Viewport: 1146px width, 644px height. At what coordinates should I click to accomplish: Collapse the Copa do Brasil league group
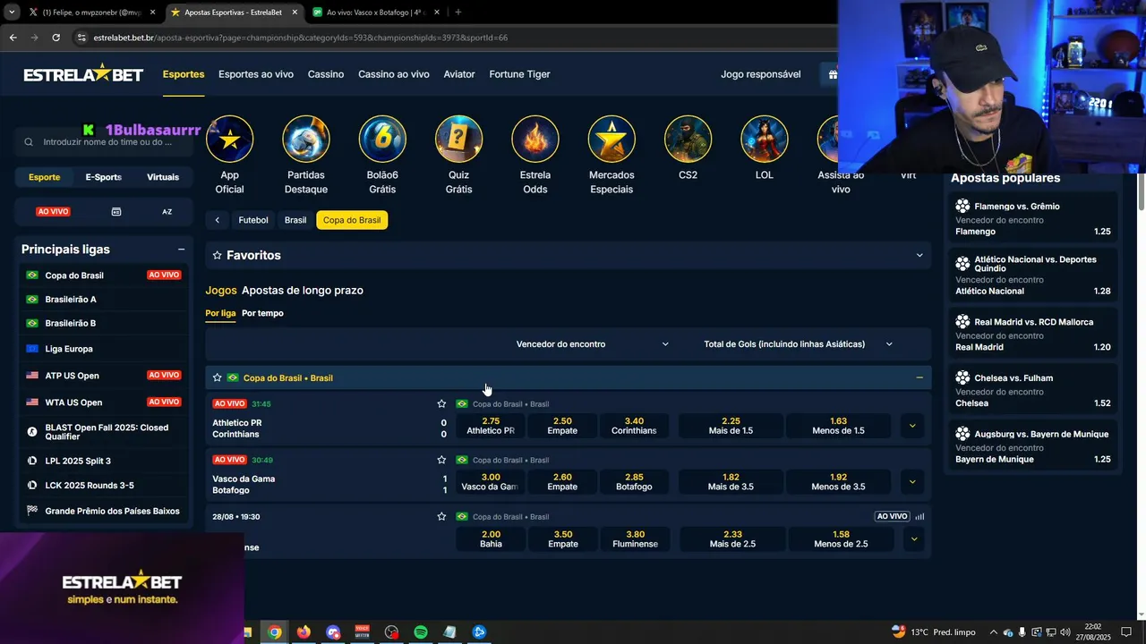point(919,378)
